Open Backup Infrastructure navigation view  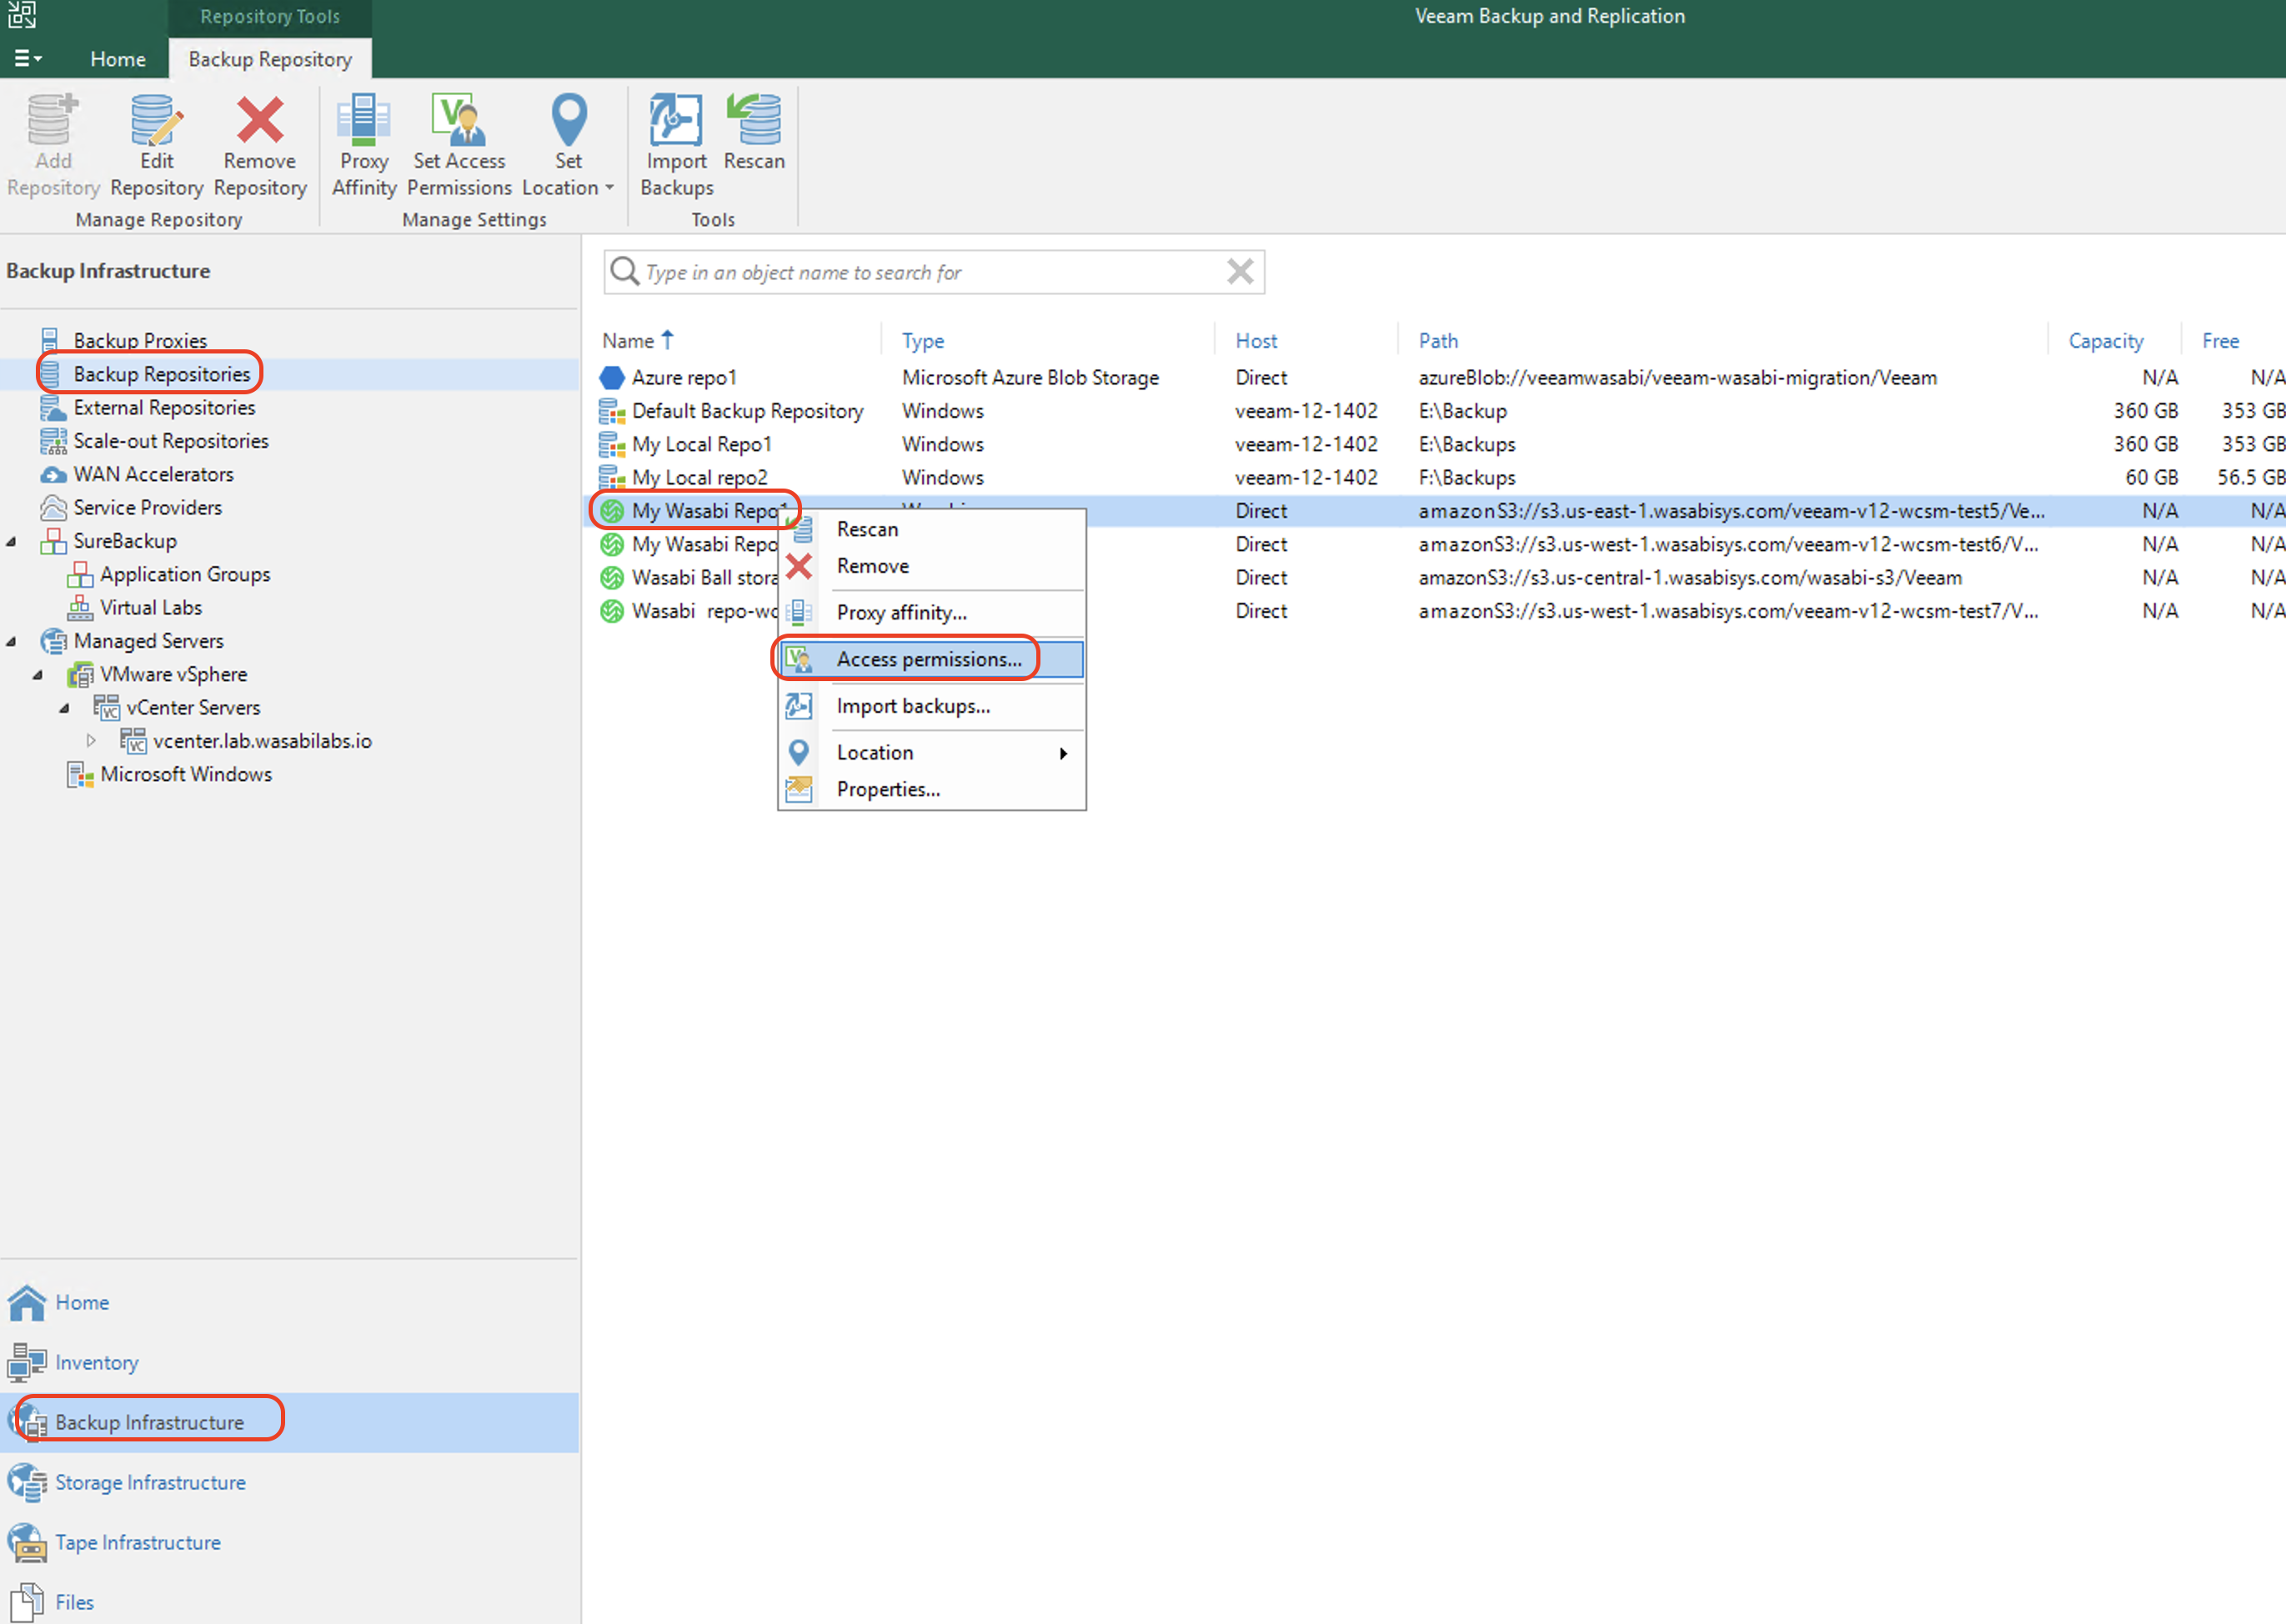(290, 1423)
